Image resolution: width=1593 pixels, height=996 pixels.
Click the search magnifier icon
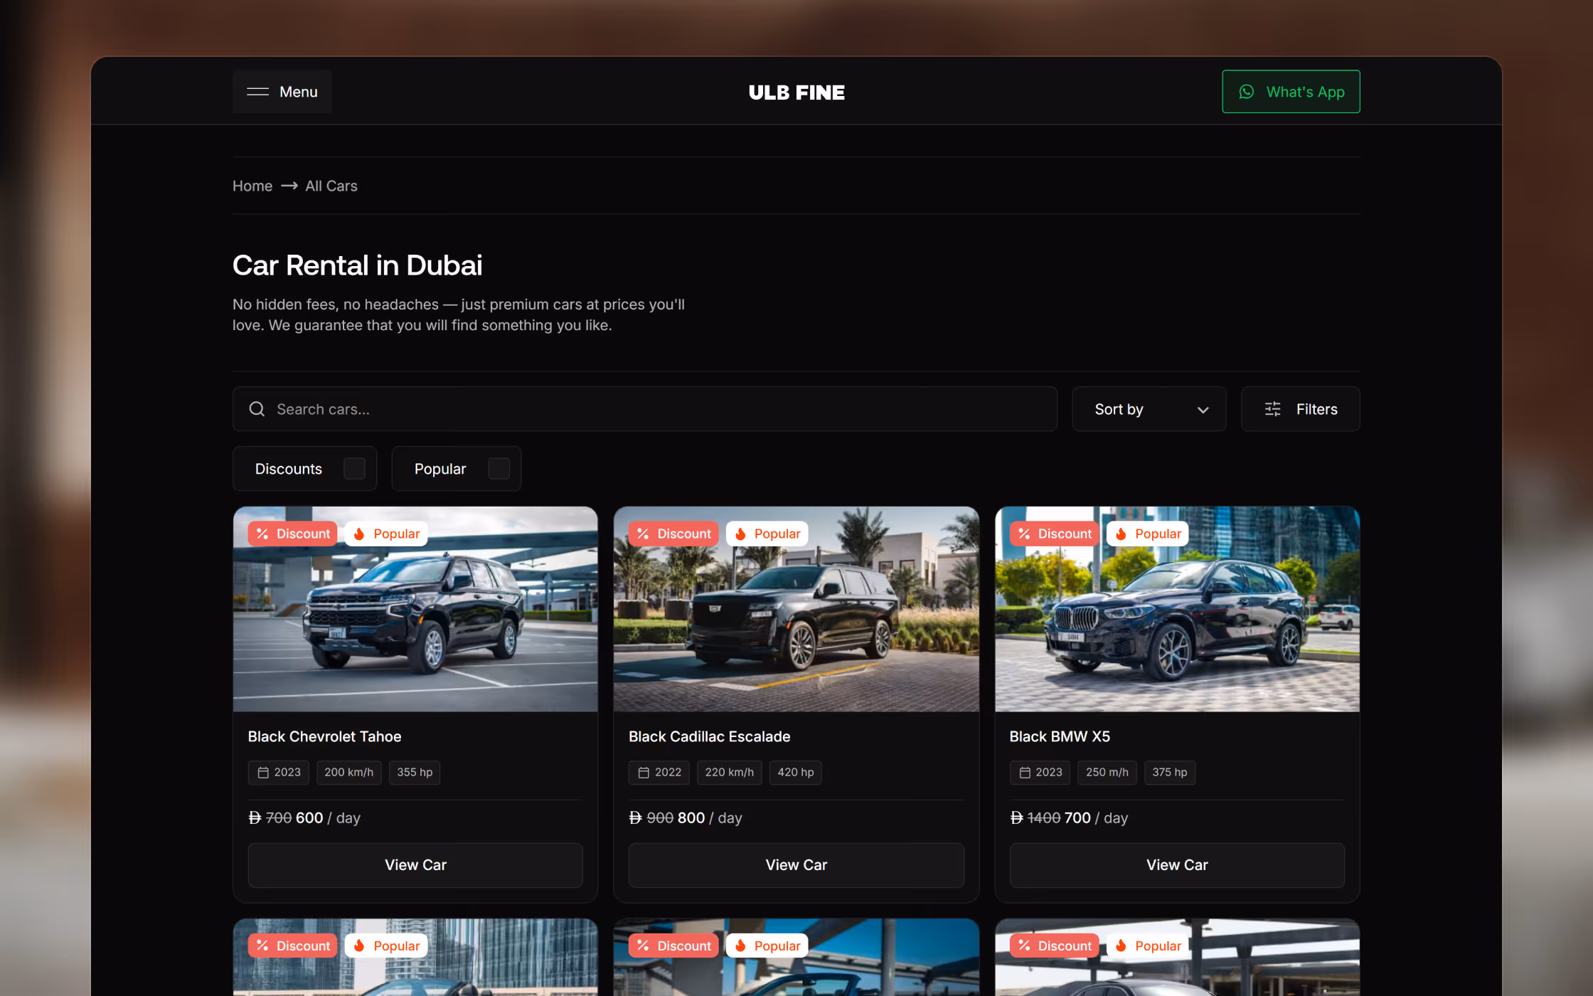(x=257, y=409)
